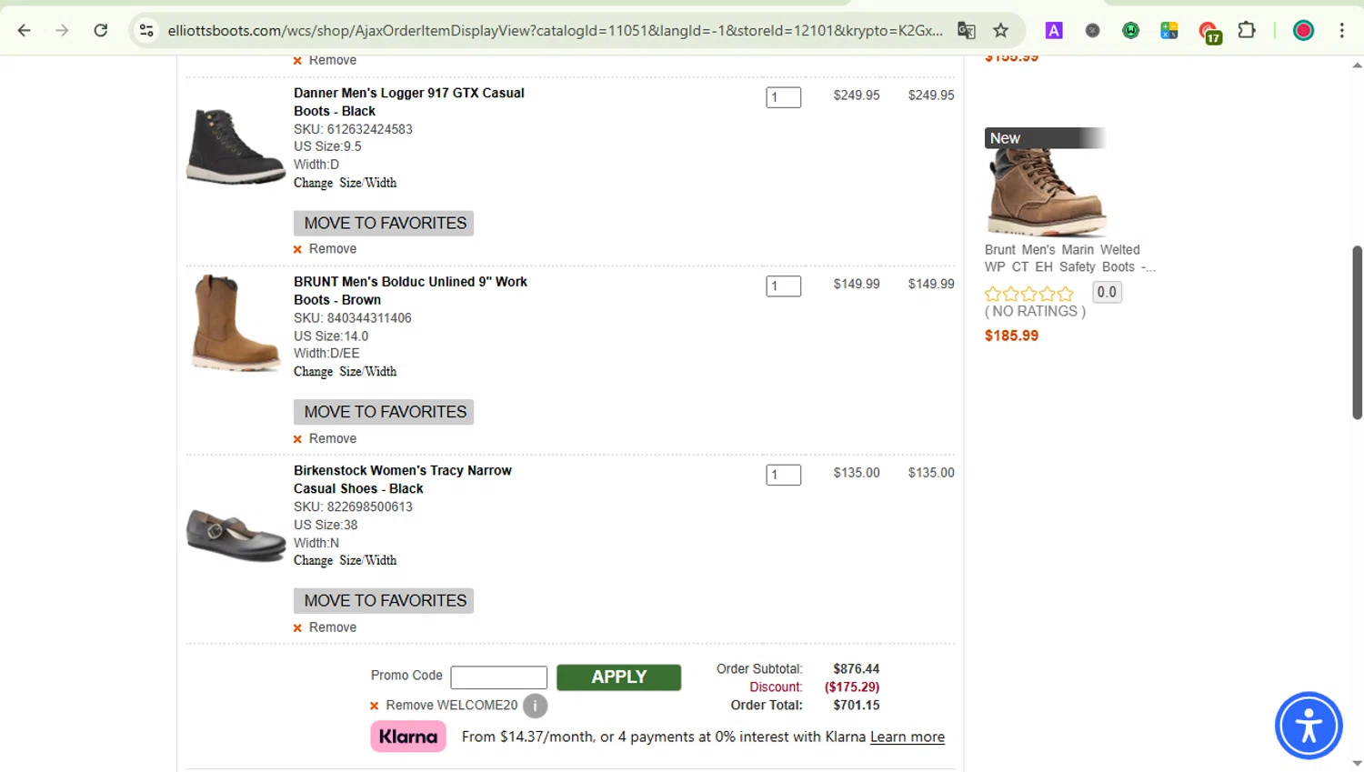Click Birkenstock black shoe thumbnail

point(236,535)
